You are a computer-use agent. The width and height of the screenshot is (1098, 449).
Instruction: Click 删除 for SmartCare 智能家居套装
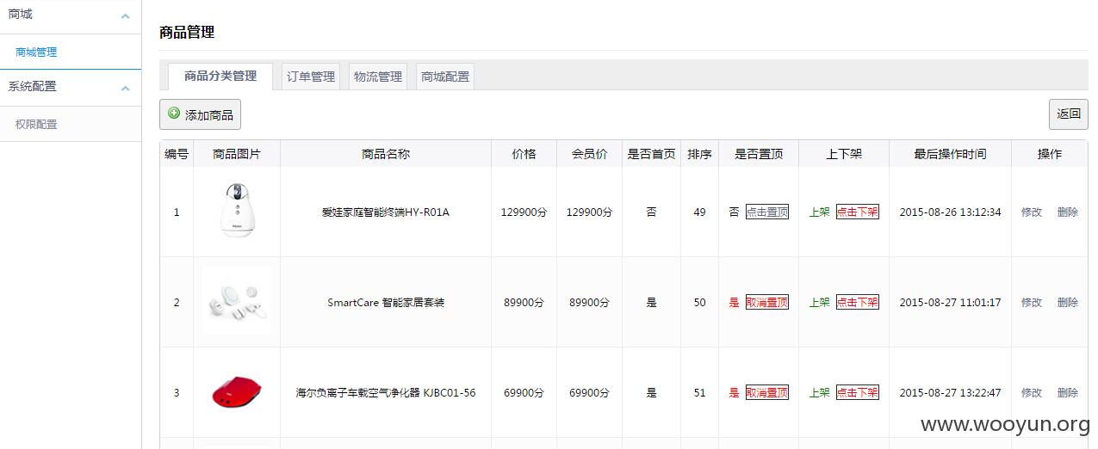pyautogui.click(x=1068, y=302)
